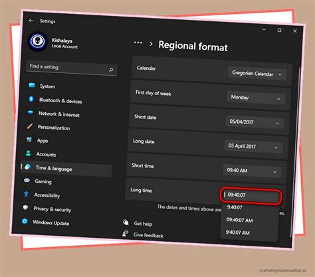
Task: Open the Long date dropdown
Action: pyautogui.click(x=253, y=146)
